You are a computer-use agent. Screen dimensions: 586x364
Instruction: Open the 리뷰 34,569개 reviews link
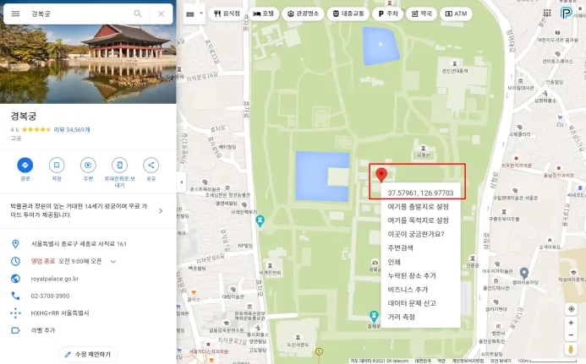72,129
